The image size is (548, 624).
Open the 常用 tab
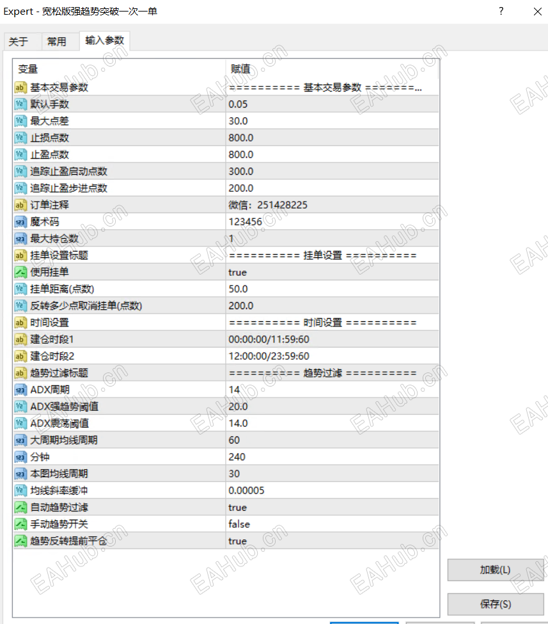coord(56,42)
